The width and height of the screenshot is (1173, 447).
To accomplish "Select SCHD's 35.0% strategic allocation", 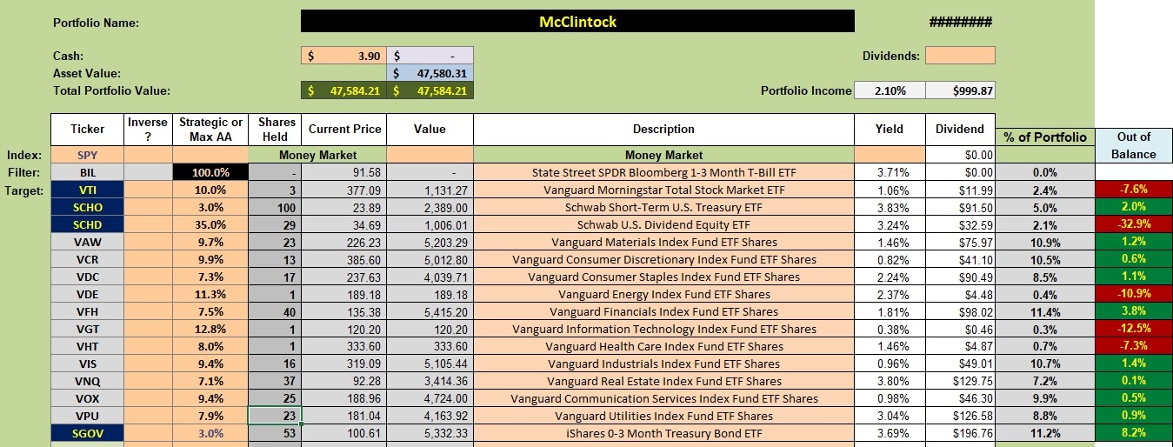I will [x=210, y=224].
